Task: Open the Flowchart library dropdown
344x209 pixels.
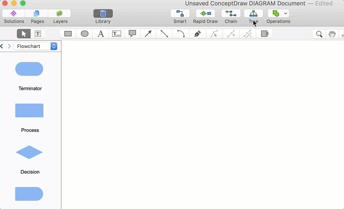Action: (36, 46)
